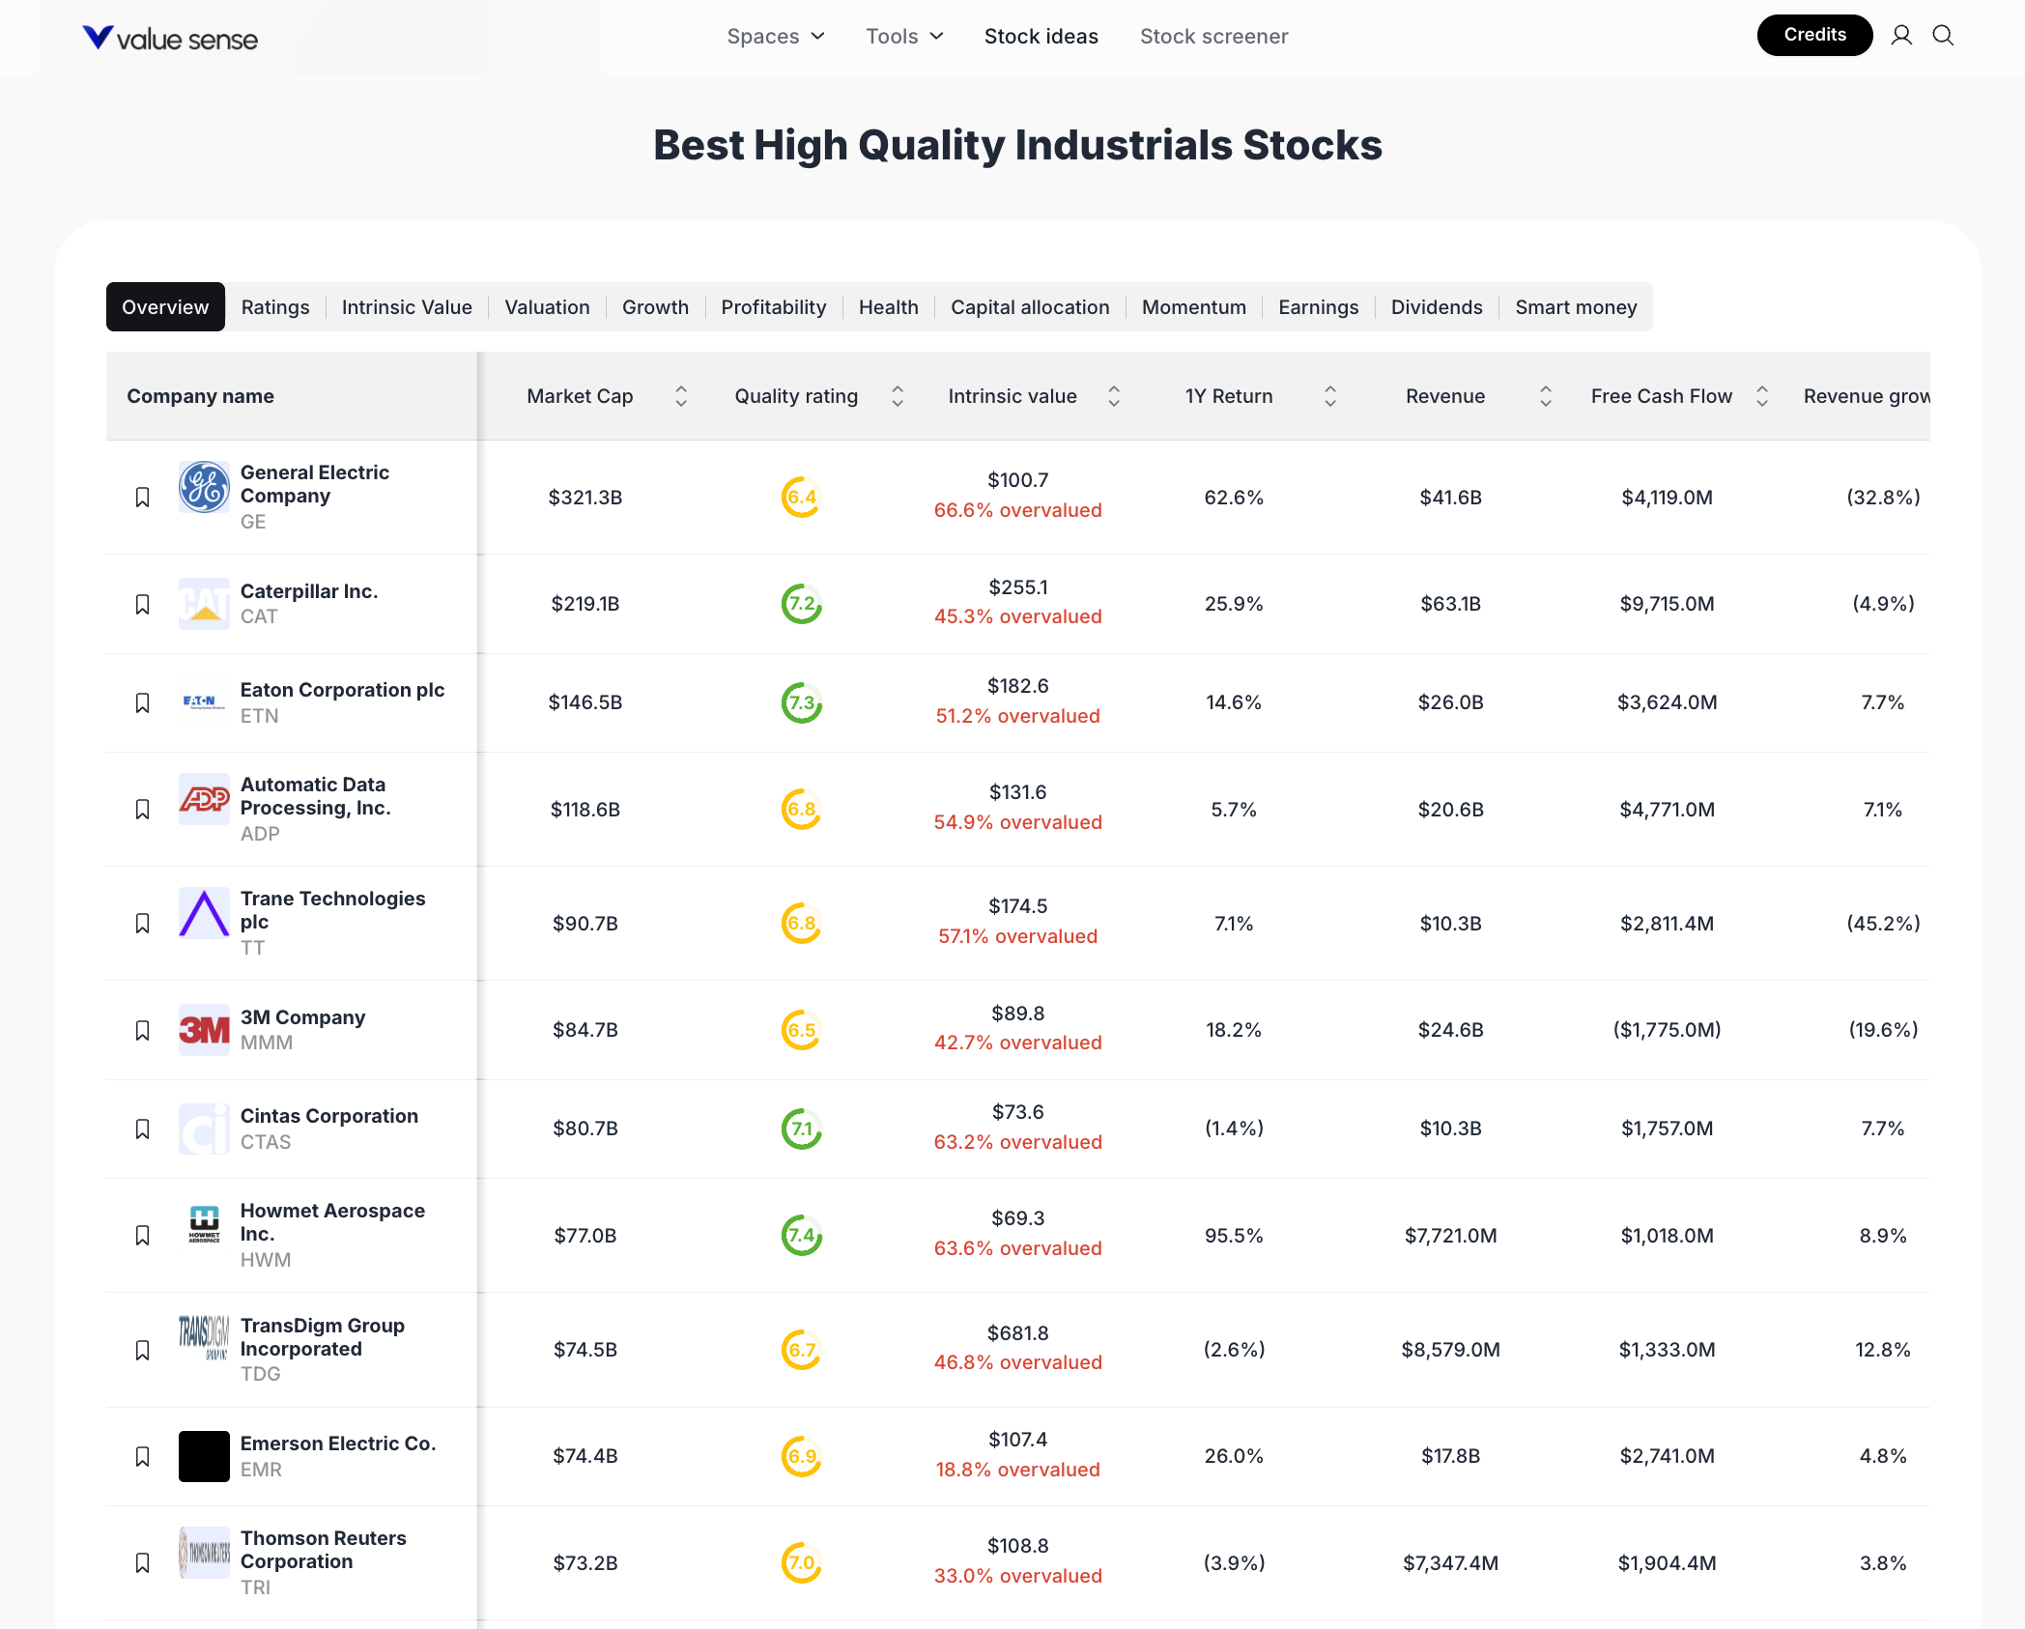Open the Stock screener link
Image resolution: width=2025 pixels, height=1629 pixels.
pyautogui.click(x=1213, y=37)
